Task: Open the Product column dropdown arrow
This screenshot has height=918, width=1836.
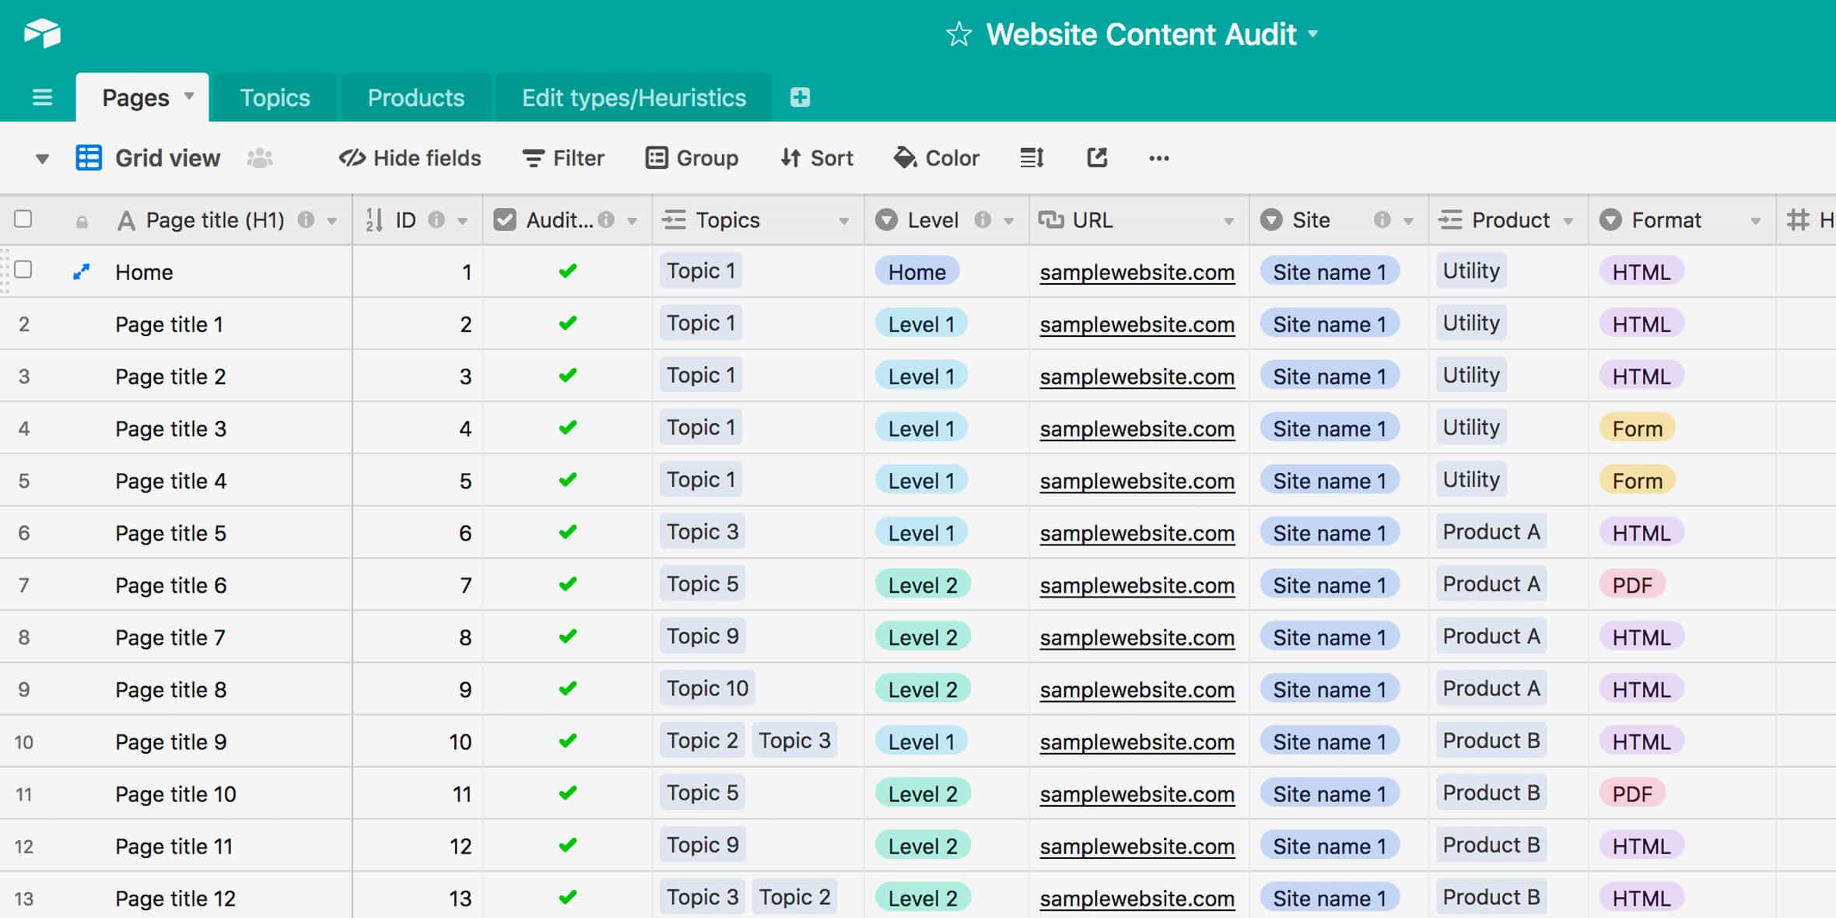Action: [x=1568, y=222]
